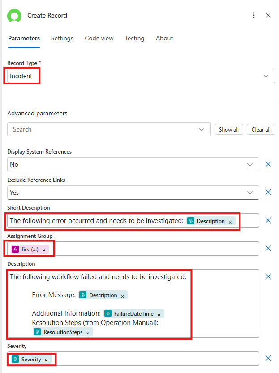The width and height of the screenshot is (279, 373).
Task: Remove the first(...) expression token
Action: tap(44, 250)
